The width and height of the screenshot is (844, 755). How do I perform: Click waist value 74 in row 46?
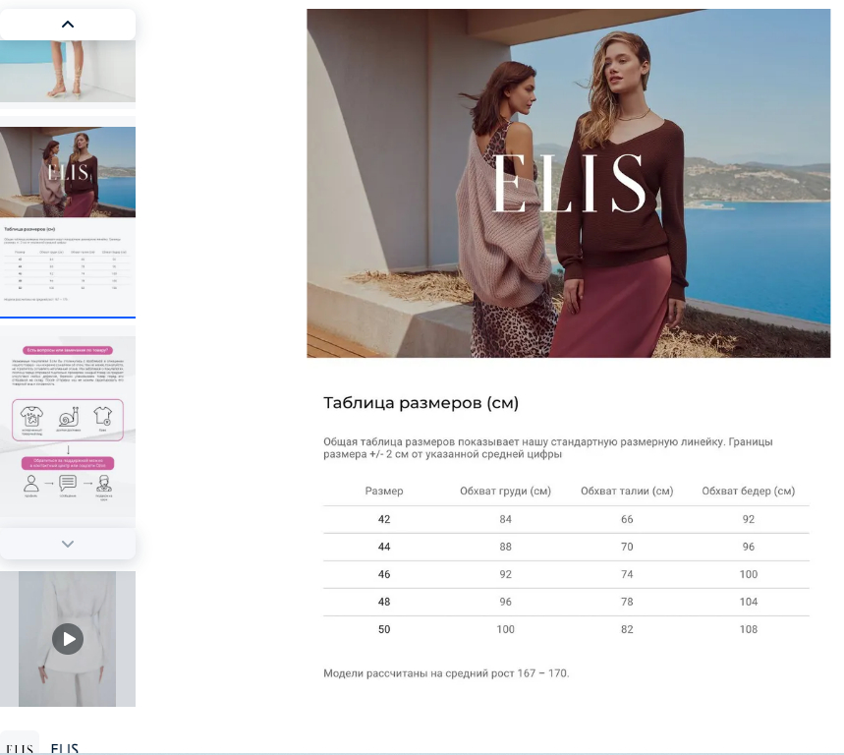tap(627, 574)
